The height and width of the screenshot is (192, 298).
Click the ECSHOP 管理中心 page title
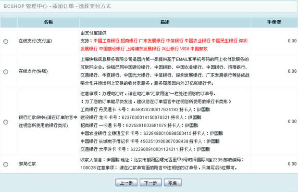(x=57, y=6)
